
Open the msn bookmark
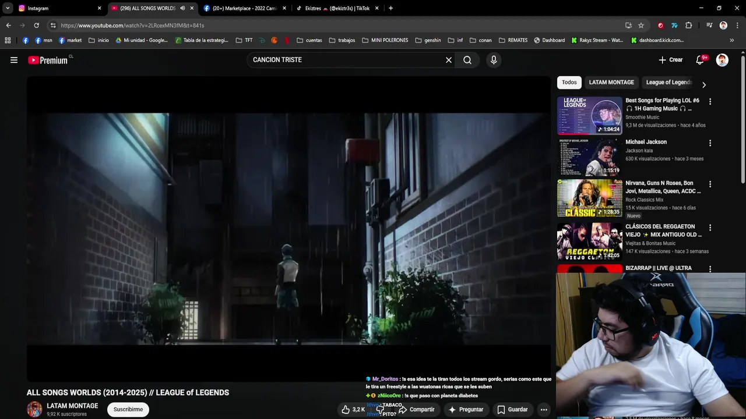point(44,40)
